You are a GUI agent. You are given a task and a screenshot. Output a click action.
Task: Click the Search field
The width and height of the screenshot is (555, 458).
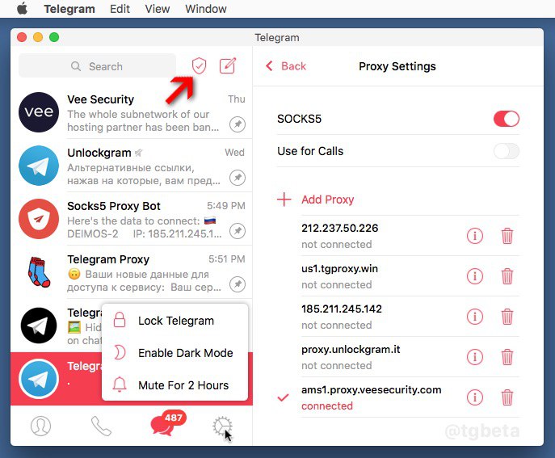coord(97,66)
